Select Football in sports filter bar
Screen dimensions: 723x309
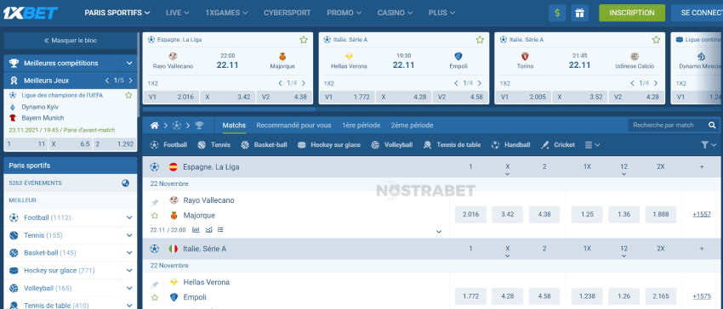(x=168, y=144)
